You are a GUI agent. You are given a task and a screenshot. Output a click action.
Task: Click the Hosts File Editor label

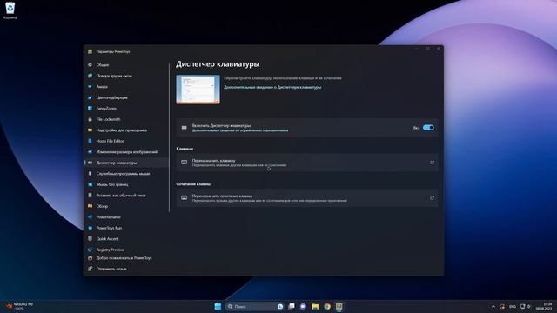point(111,141)
